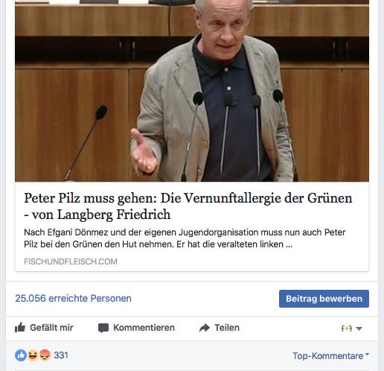Click the laughing Haha reaction icon

[33, 355]
